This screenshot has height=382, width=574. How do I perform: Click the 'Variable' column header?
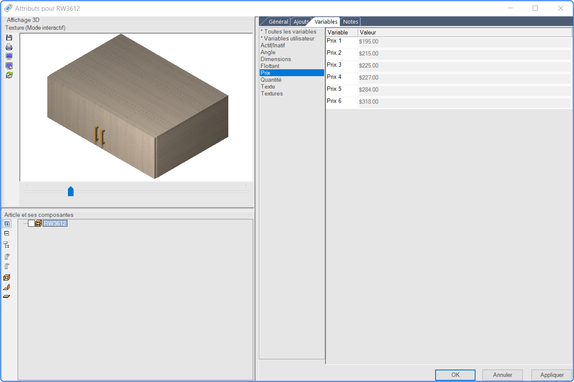click(342, 32)
